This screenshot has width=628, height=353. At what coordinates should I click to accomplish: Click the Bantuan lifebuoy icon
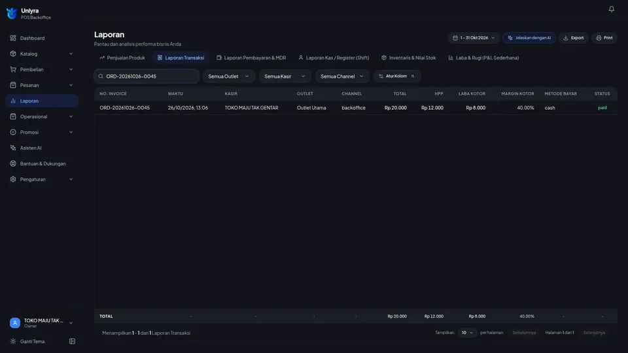click(13, 163)
